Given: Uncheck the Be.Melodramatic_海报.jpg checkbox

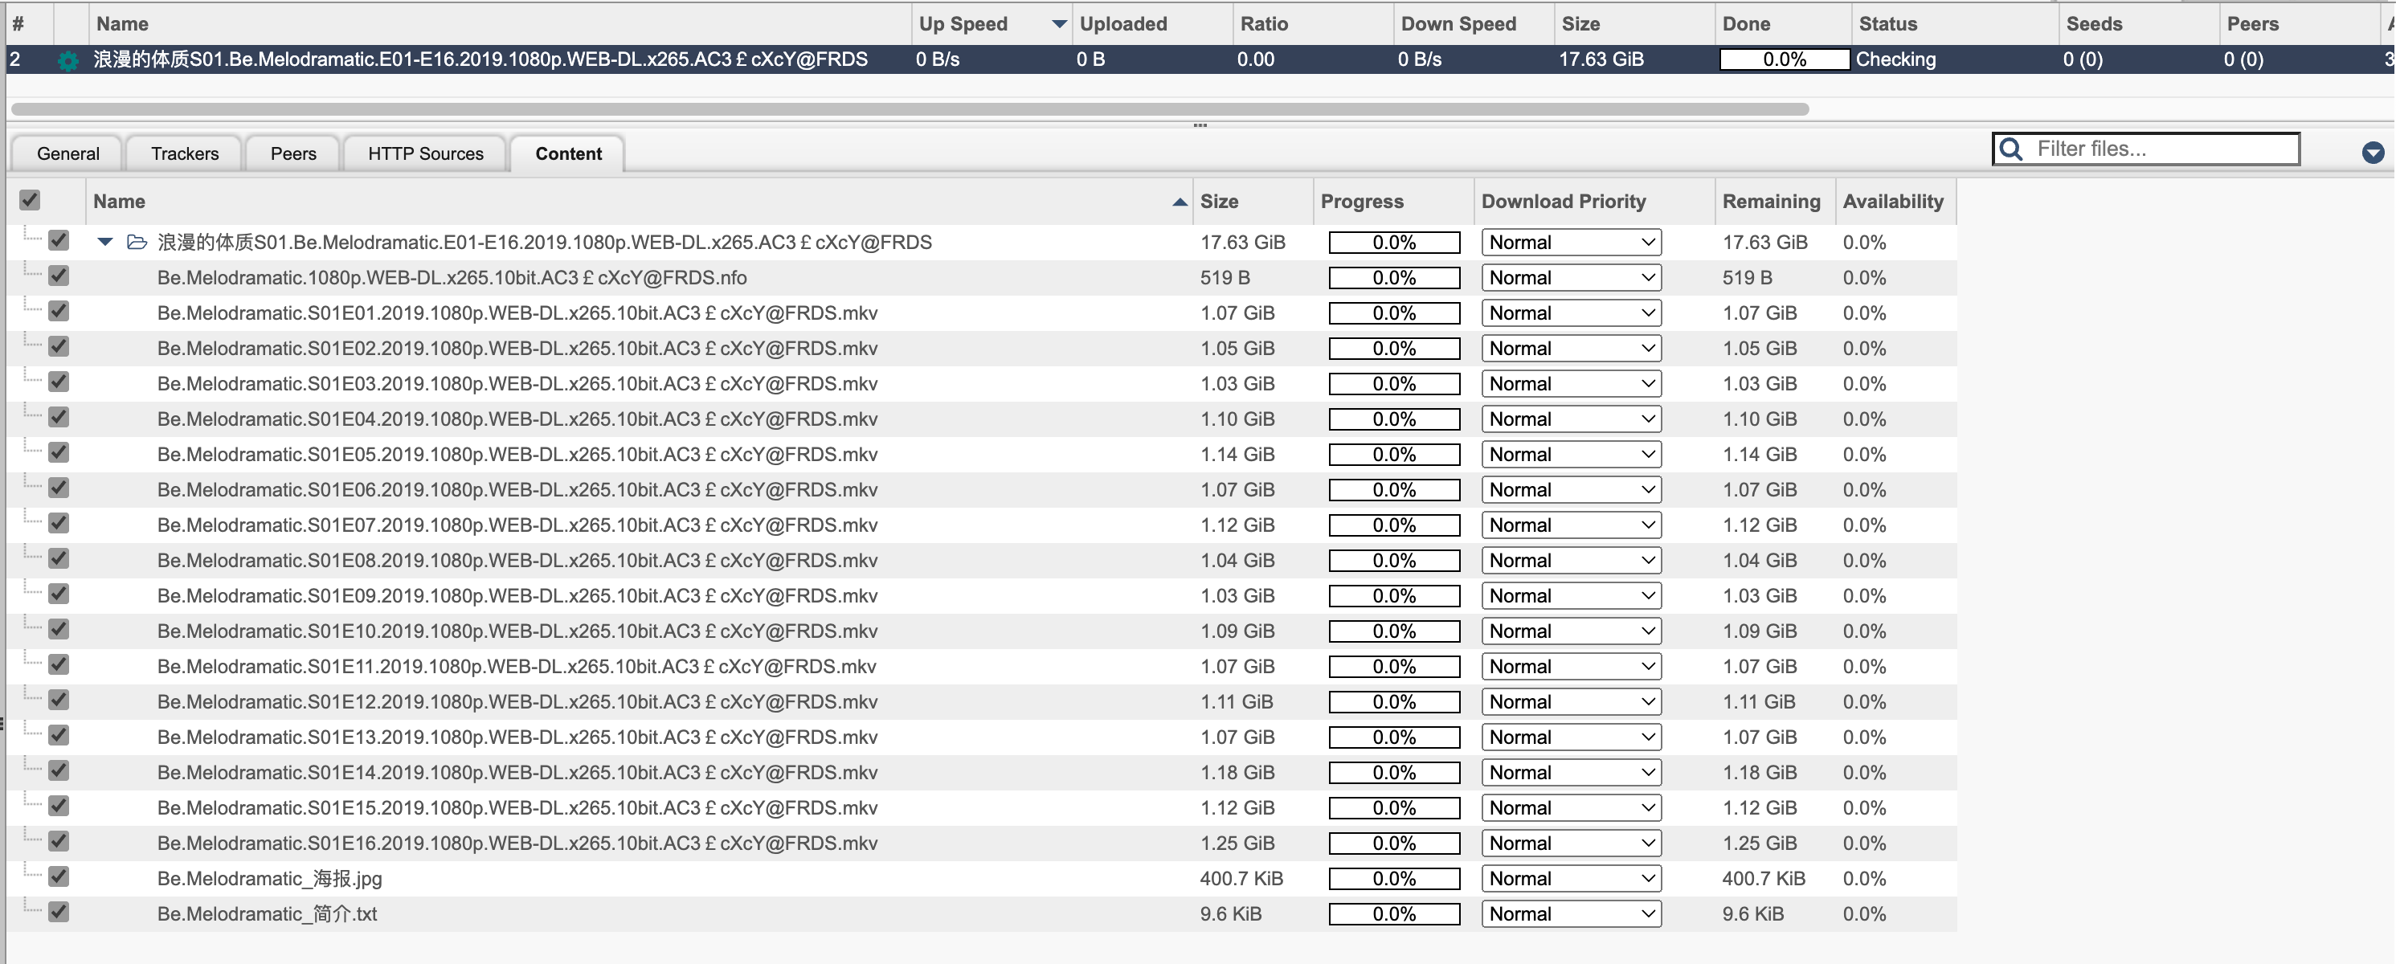Looking at the screenshot, I should click(59, 877).
